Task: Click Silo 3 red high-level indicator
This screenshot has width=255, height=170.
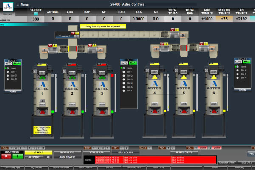Action: tap(112, 76)
